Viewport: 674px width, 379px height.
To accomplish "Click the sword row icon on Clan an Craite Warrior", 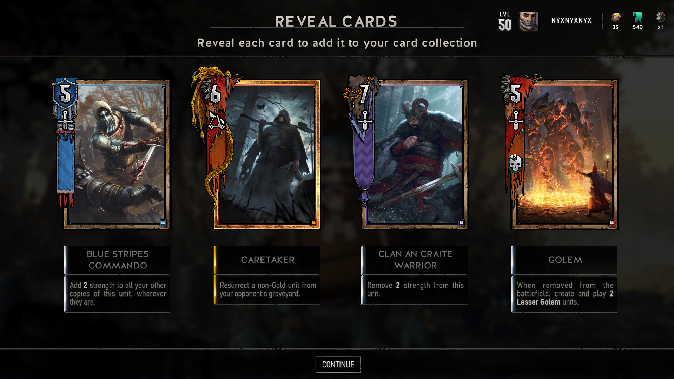I will click(365, 120).
